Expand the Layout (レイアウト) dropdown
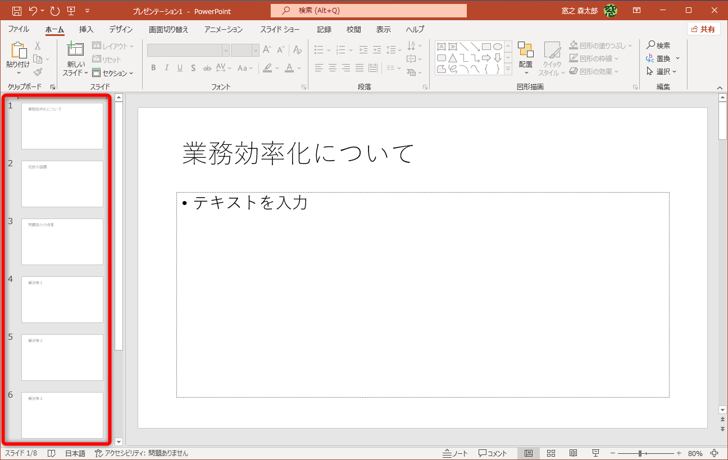This screenshot has height=460, width=728. 113,45
